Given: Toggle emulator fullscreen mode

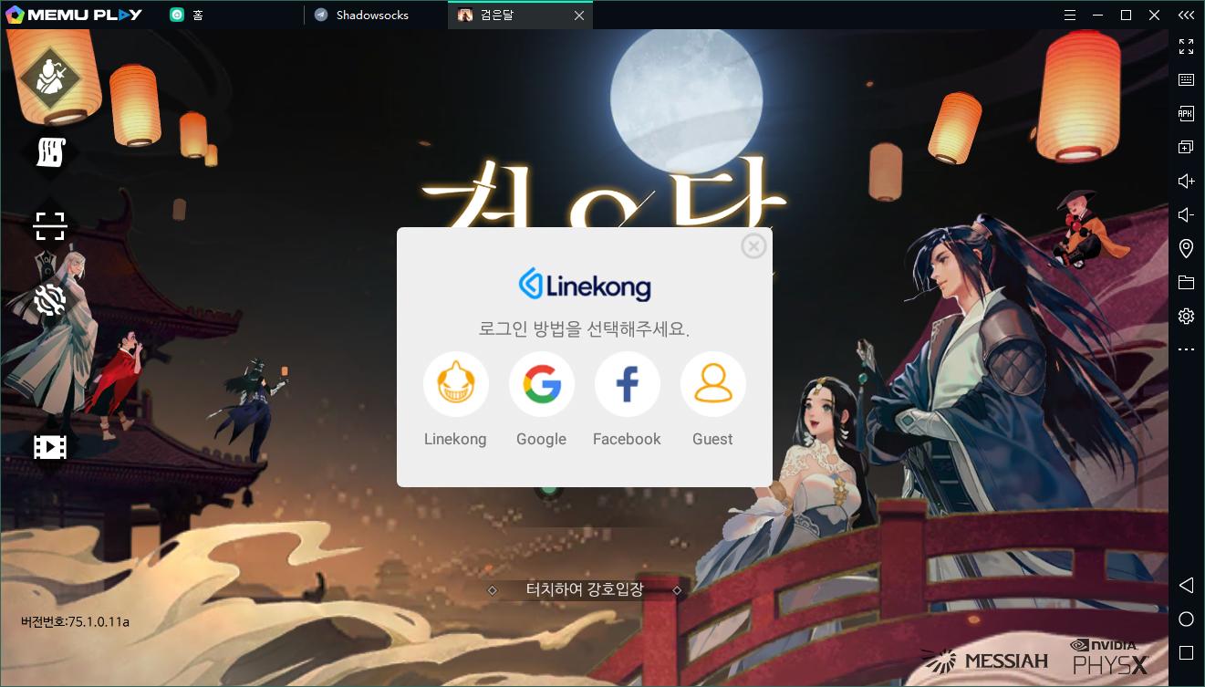Looking at the screenshot, I should pos(1186,47).
